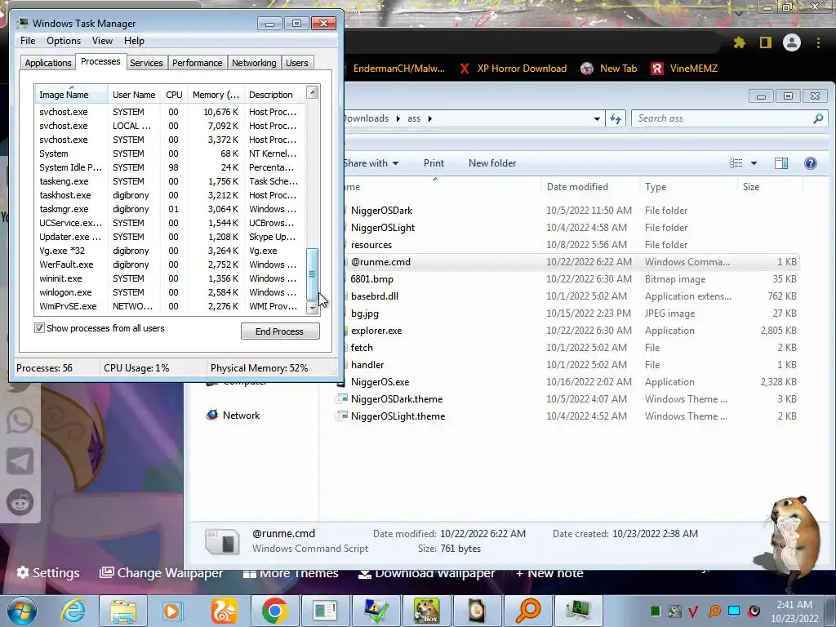The height and width of the screenshot is (627, 836).
Task: Open Chrome profile avatar
Action: (792, 42)
